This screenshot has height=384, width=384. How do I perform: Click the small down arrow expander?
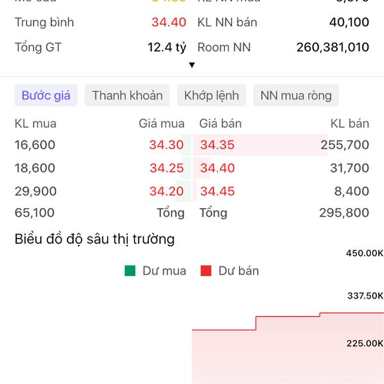[x=191, y=65]
